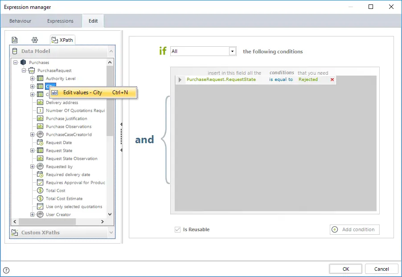Click the Requested by gear icon

tap(40, 166)
